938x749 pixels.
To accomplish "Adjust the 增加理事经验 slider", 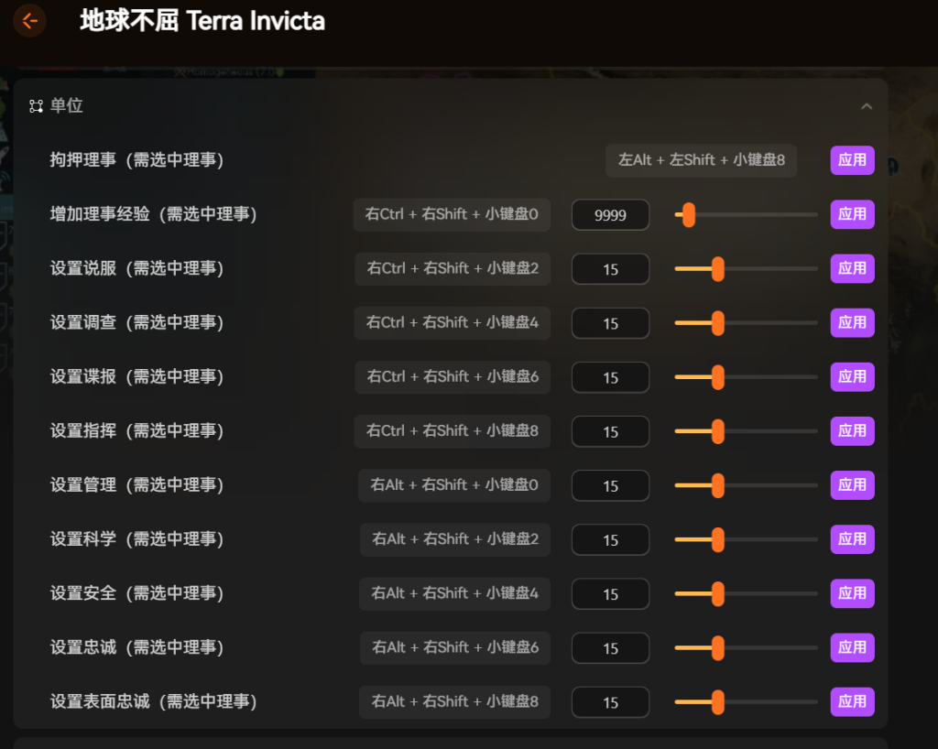I will point(688,215).
